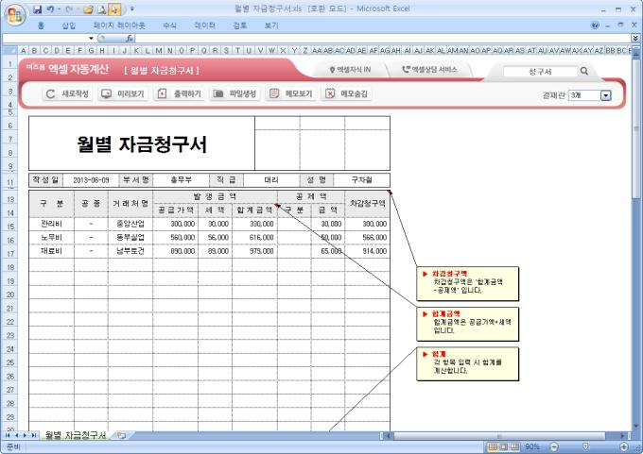
Task: Go to first sheet navigation arrow
Action: [x=8, y=435]
